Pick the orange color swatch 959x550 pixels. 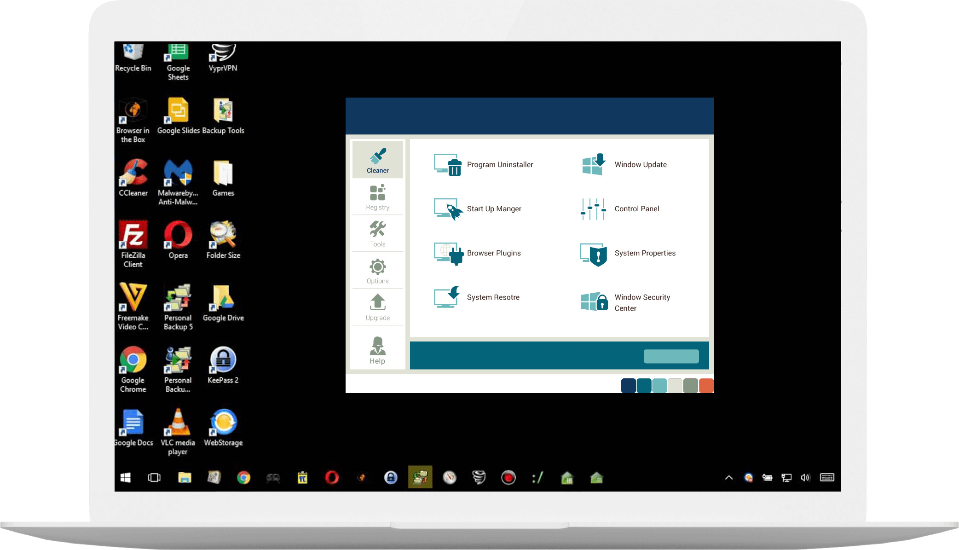(706, 386)
